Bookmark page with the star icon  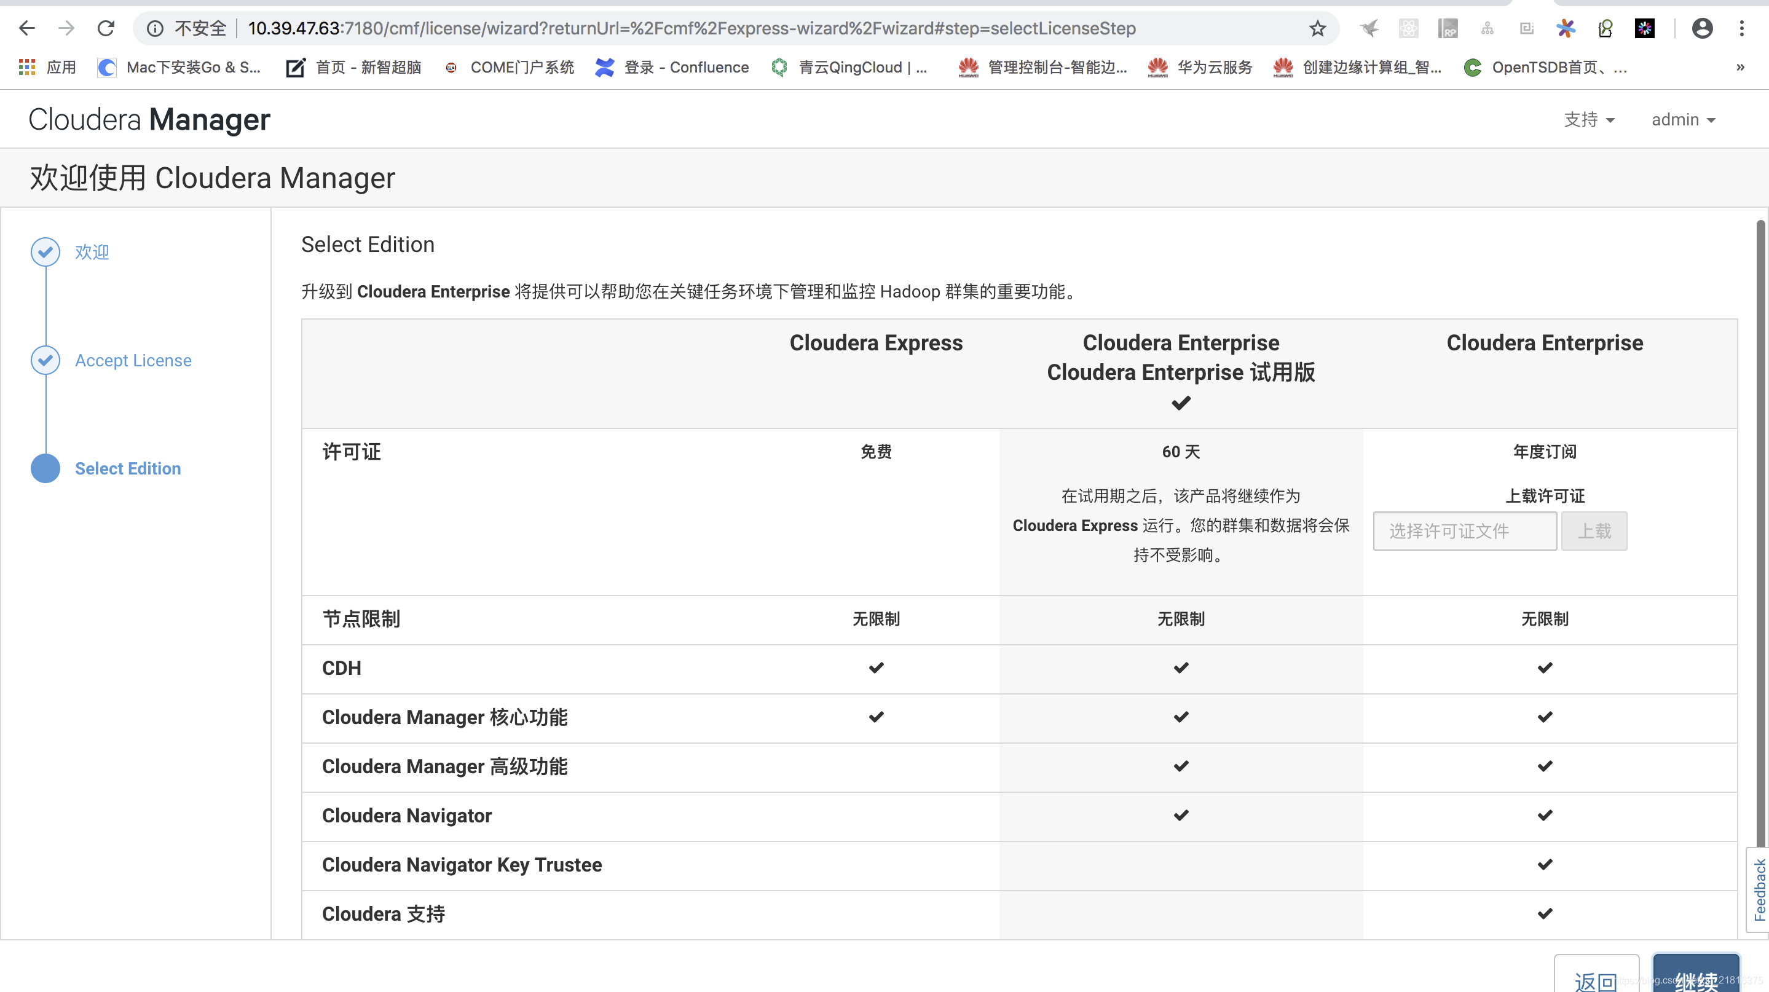coord(1317,28)
